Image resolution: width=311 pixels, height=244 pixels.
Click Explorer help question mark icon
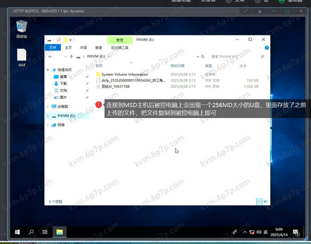tap(267, 48)
